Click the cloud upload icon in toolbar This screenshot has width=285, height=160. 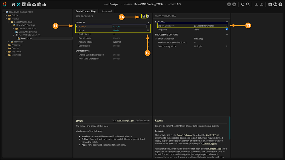tap(34, 4)
